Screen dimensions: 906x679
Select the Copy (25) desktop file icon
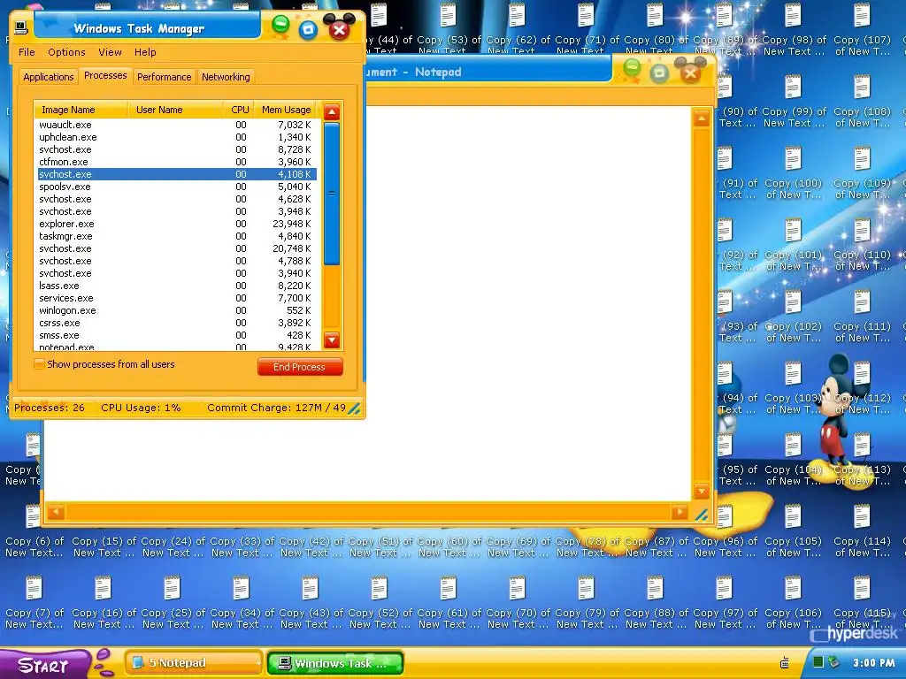(173, 588)
